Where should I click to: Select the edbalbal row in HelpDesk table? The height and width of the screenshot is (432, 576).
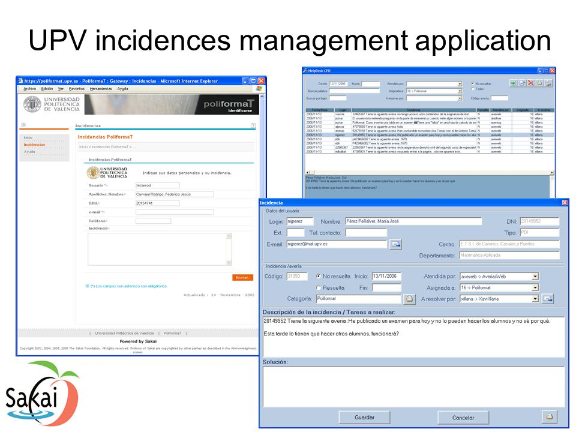[430, 151]
